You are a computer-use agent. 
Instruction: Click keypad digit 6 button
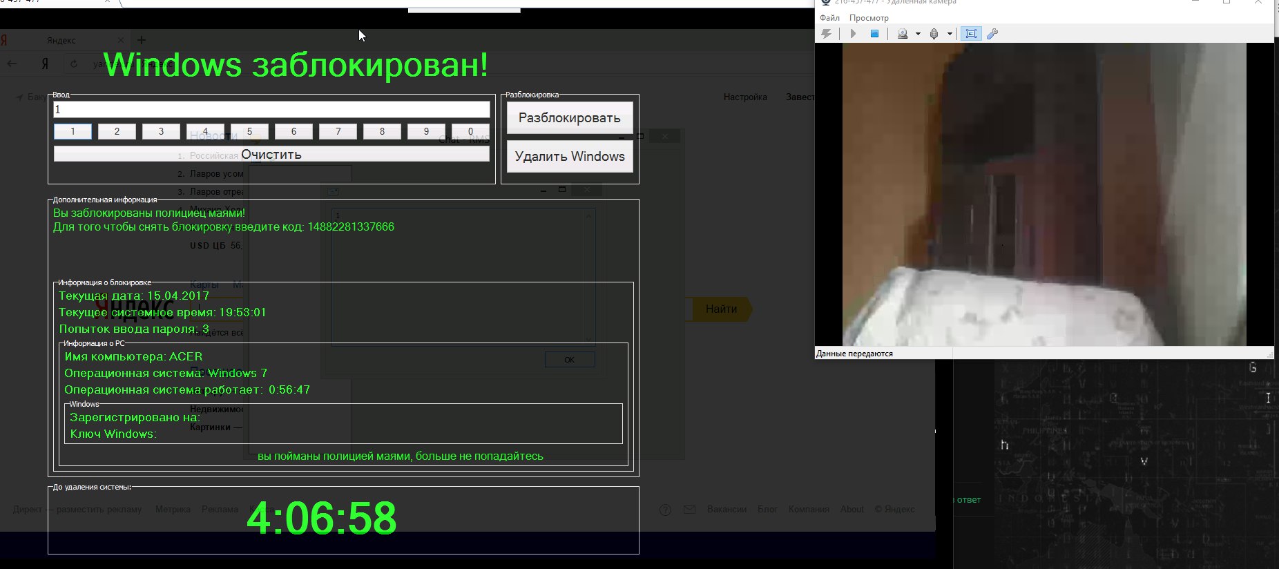294,131
